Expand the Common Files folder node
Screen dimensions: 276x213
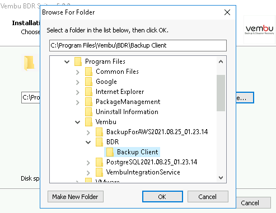point(78,72)
